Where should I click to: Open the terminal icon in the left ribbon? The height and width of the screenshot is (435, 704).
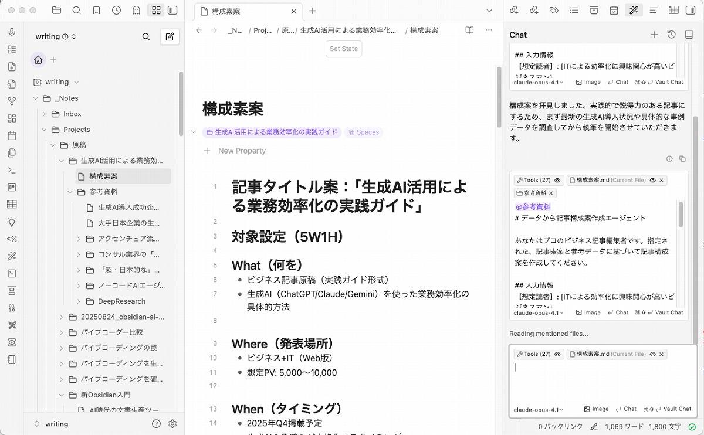pos(12,170)
